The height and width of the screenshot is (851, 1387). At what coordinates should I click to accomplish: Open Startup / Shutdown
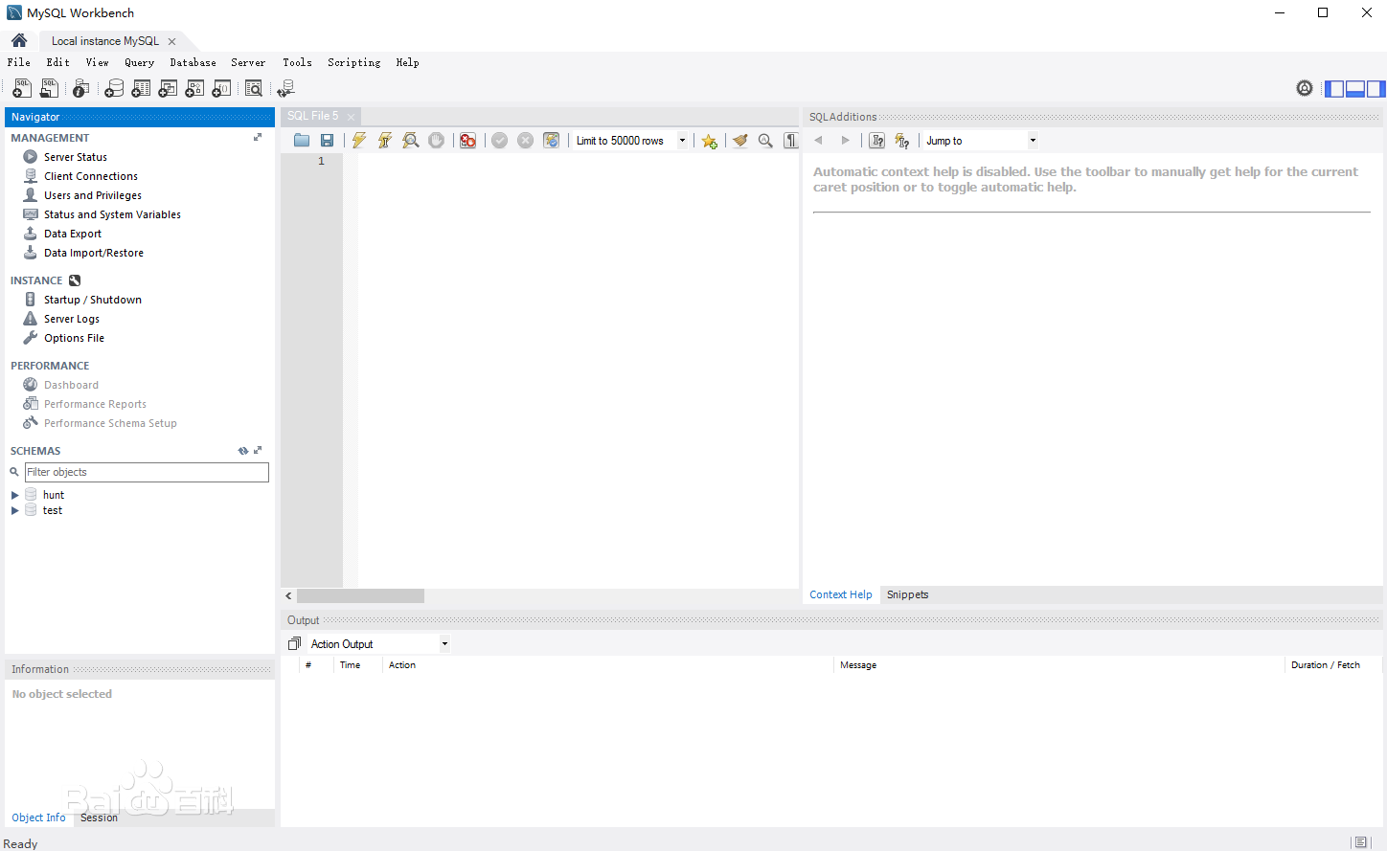click(93, 300)
